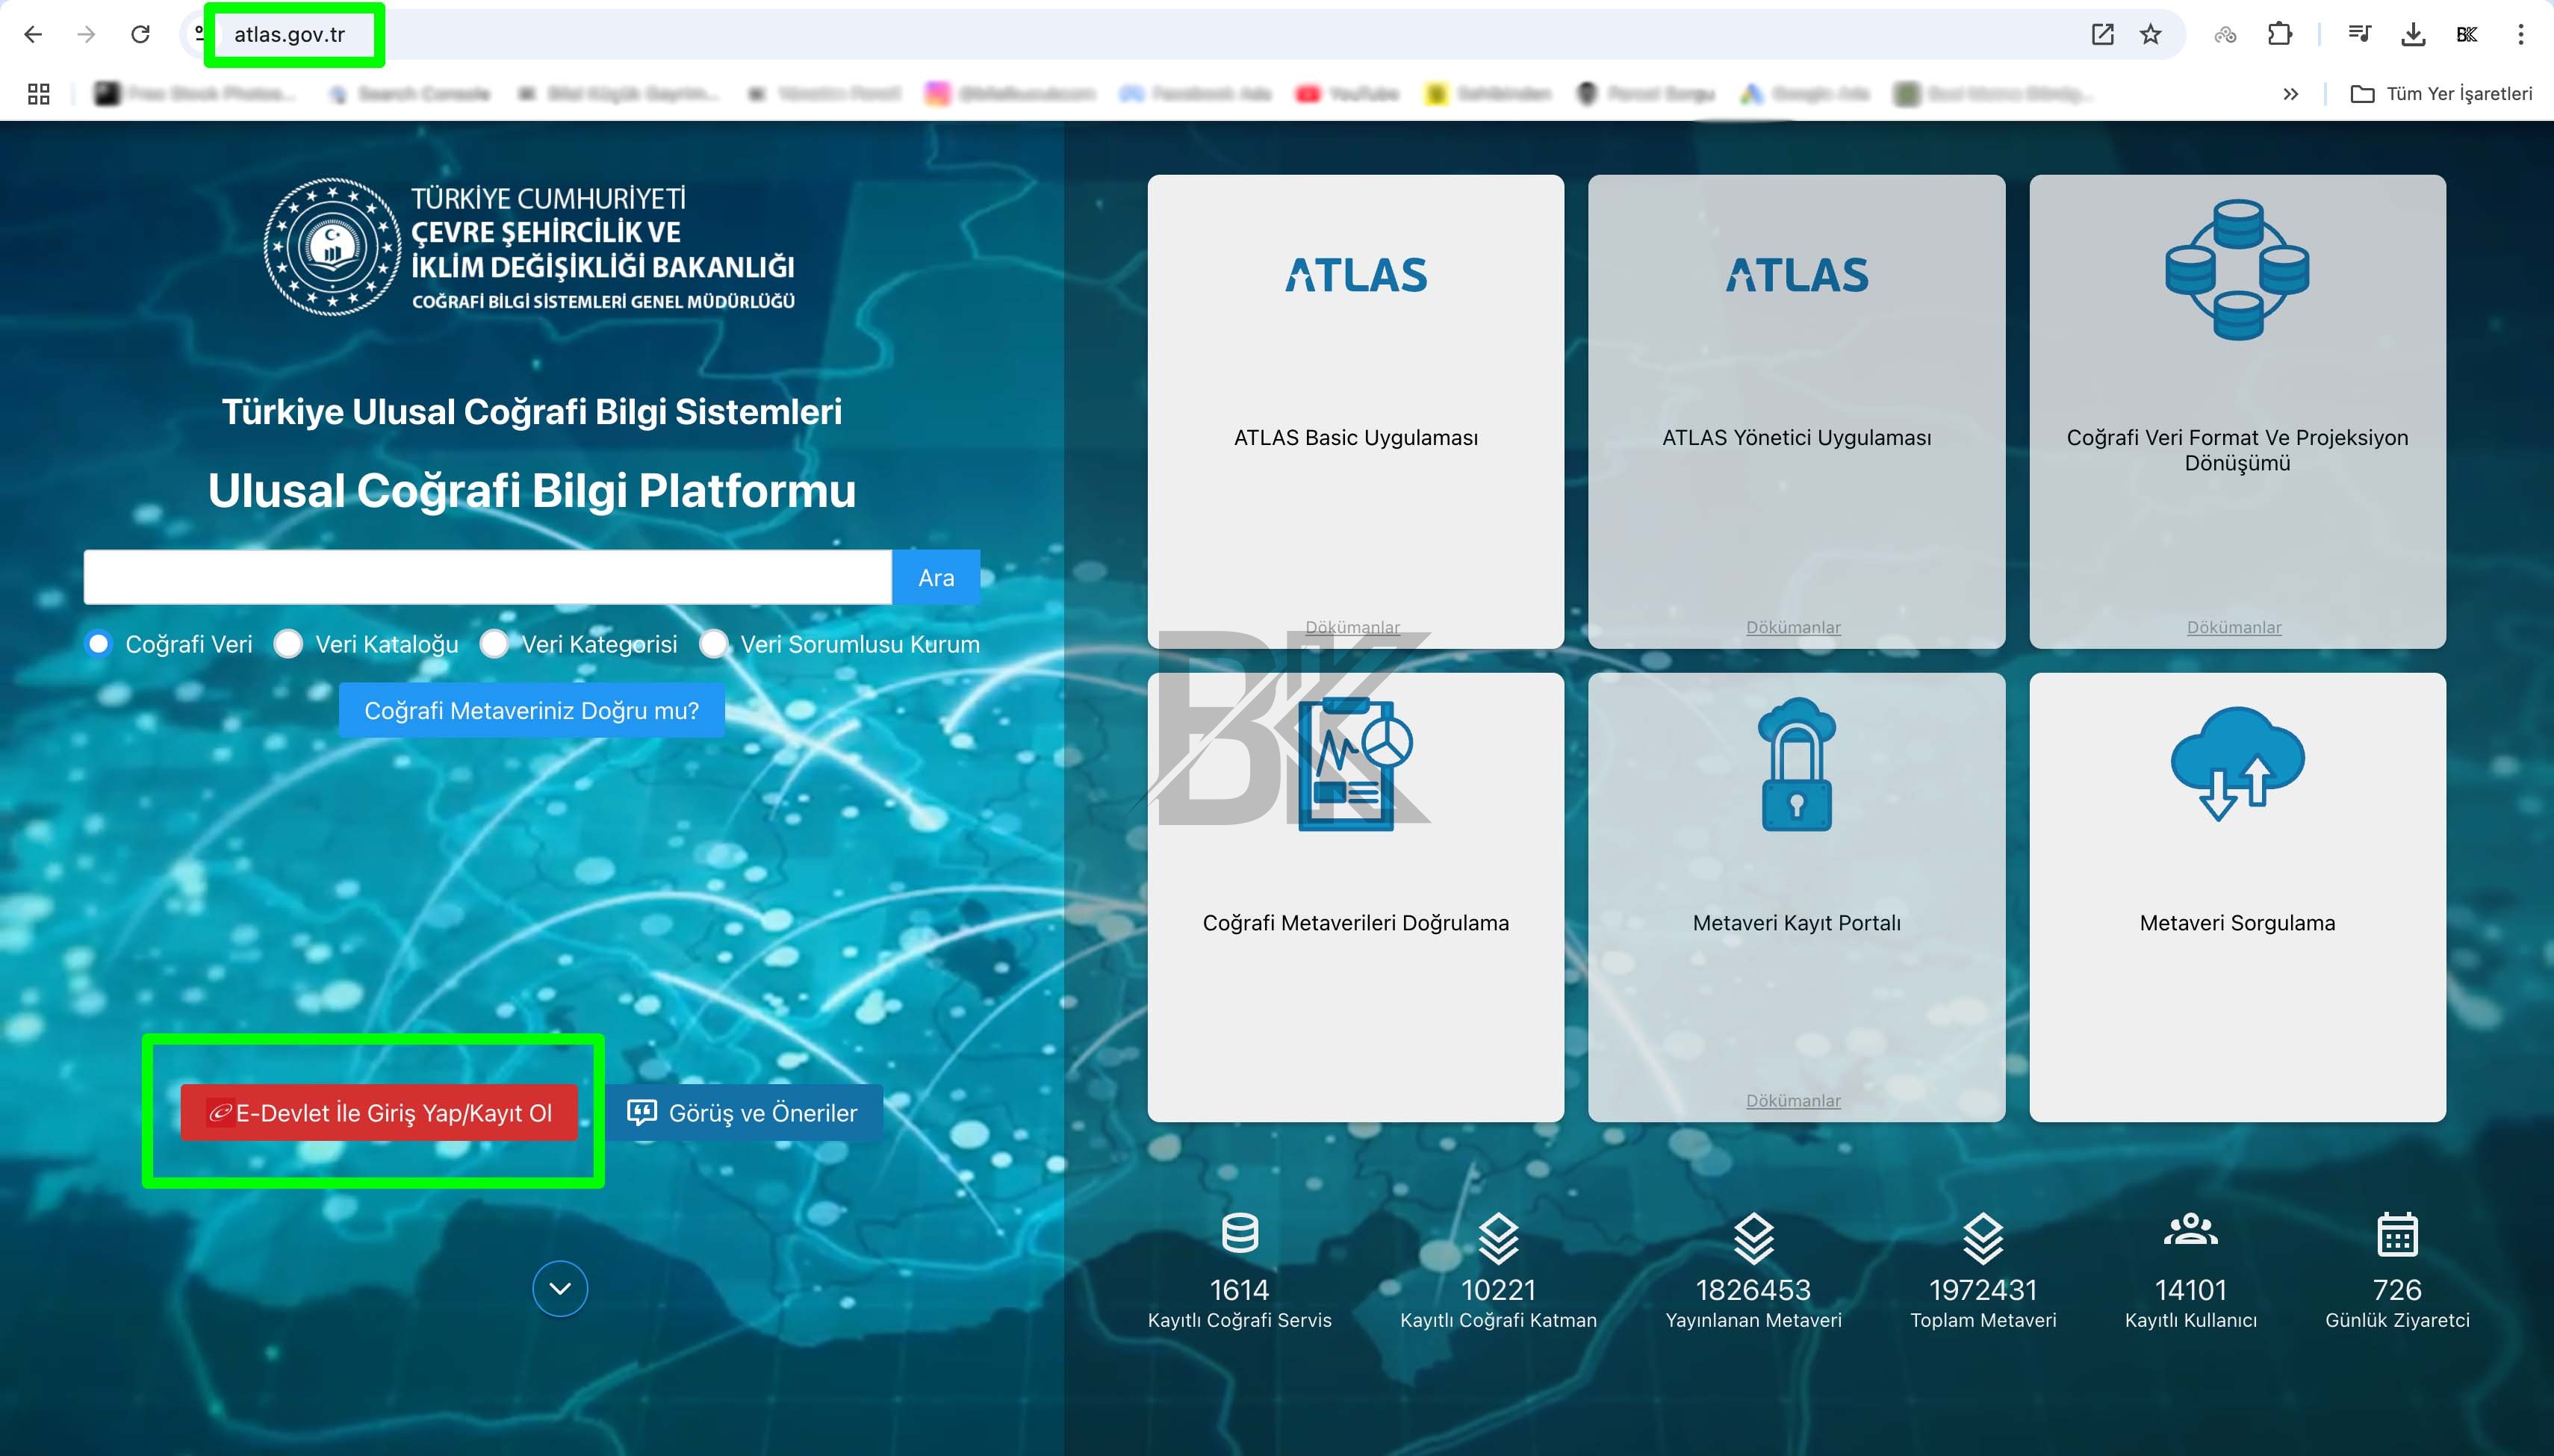Open the browser extensions puzzle icon
The height and width of the screenshot is (1456, 2554).
(x=2279, y=34)
